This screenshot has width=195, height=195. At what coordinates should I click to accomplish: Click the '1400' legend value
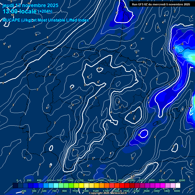pos(91,180)
